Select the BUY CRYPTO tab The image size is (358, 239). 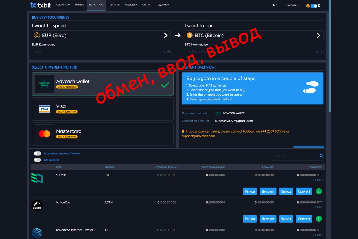tap(96, 5)
